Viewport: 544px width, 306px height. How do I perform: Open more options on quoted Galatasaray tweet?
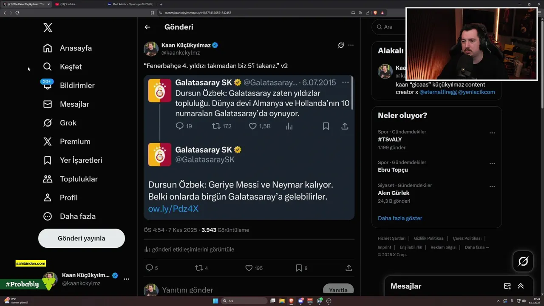pyautogui.click(x=346, y=82)
